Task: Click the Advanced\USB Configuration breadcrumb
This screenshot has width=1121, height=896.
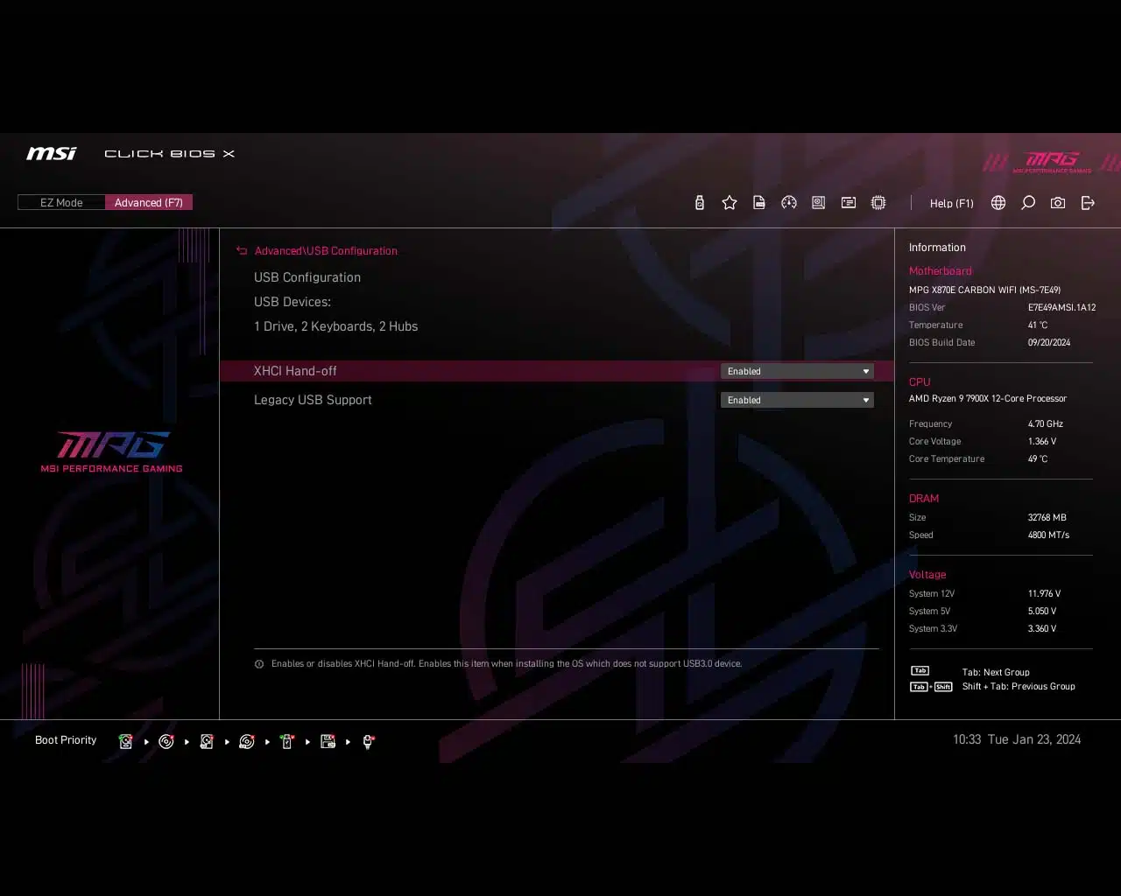Action: (326, 251)
